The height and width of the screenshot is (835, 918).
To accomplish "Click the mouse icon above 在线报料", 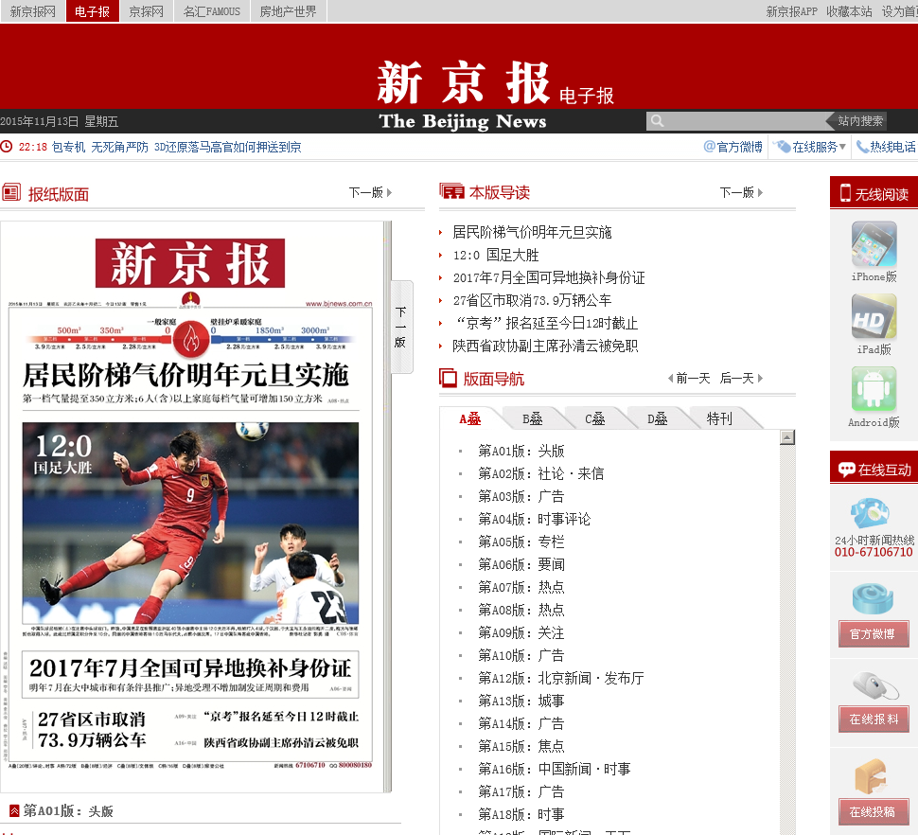I will click(x=874, y=685).
